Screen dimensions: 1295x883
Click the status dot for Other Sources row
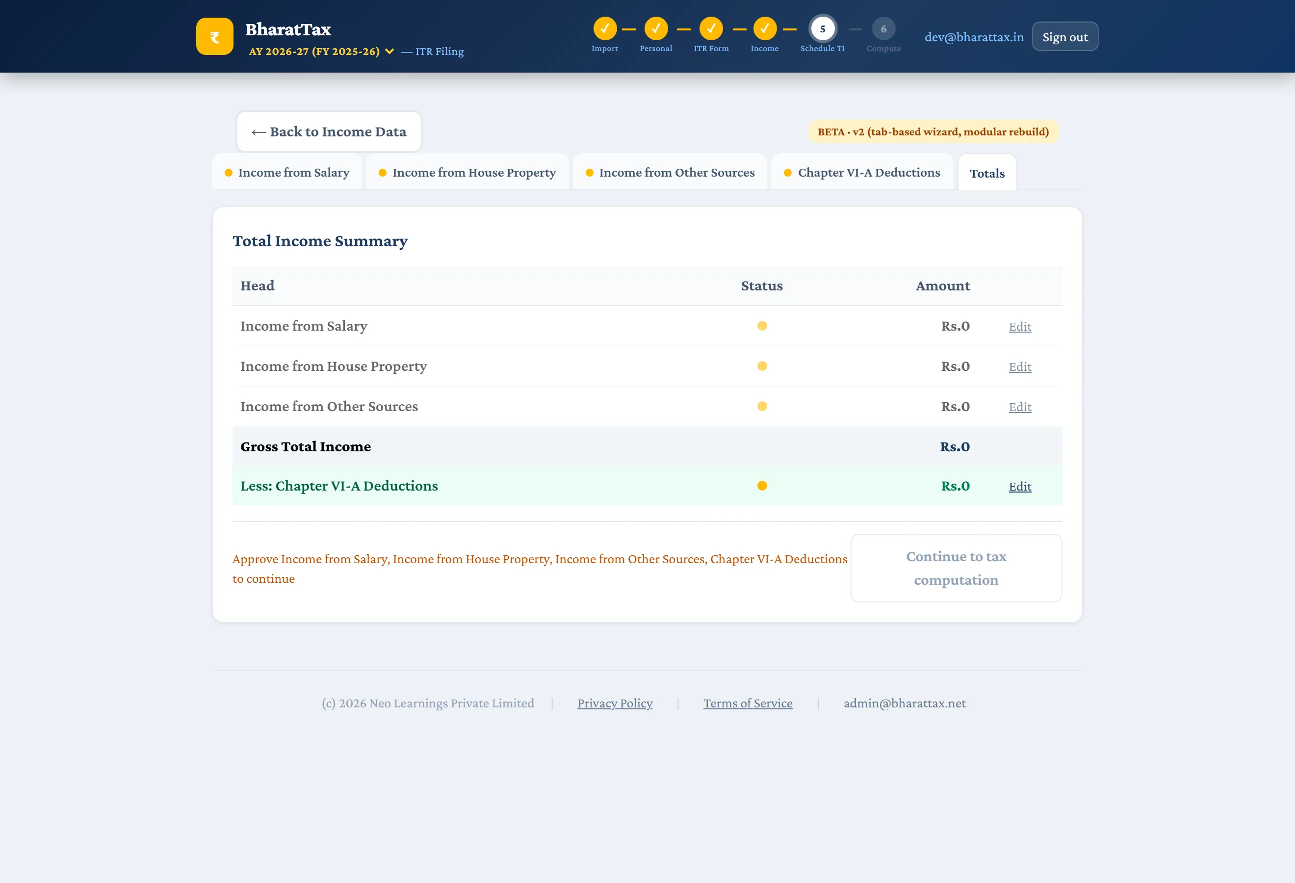[762, 406]
